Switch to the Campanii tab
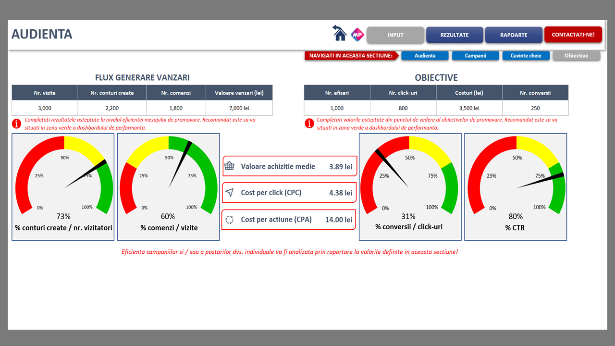This screenshot has height=346, width=615. point(475,56)
